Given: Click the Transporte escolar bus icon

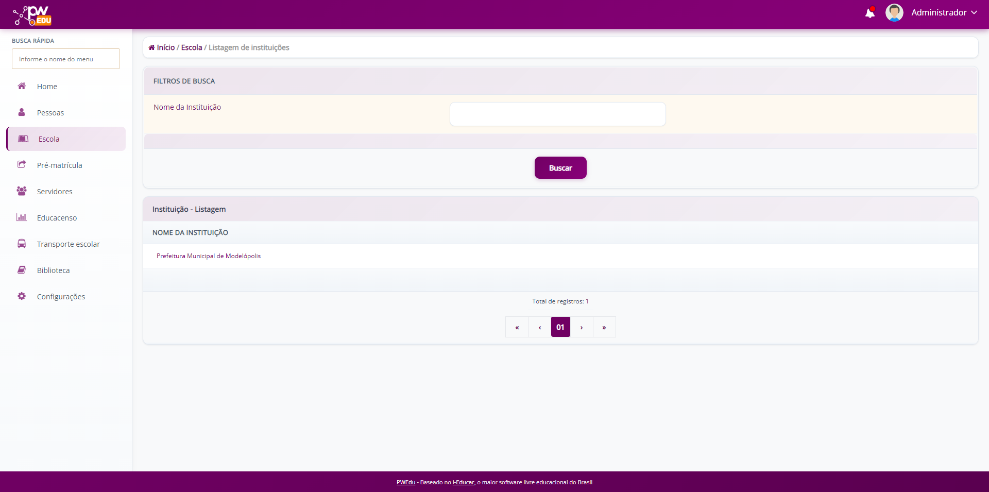Looking at the screenshot, I should click(22, 244).
